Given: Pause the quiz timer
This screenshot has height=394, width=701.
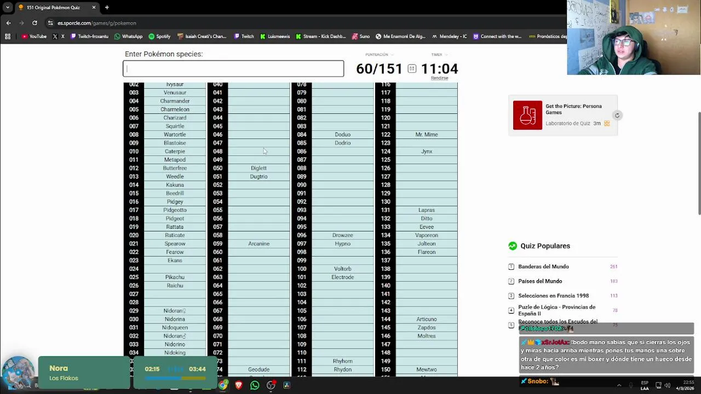Looking at the screenshot, I should pos(412,68).
